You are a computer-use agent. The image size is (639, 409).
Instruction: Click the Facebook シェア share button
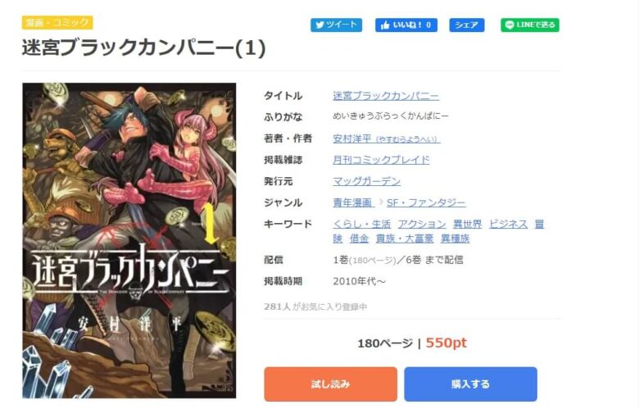(467, 25)
